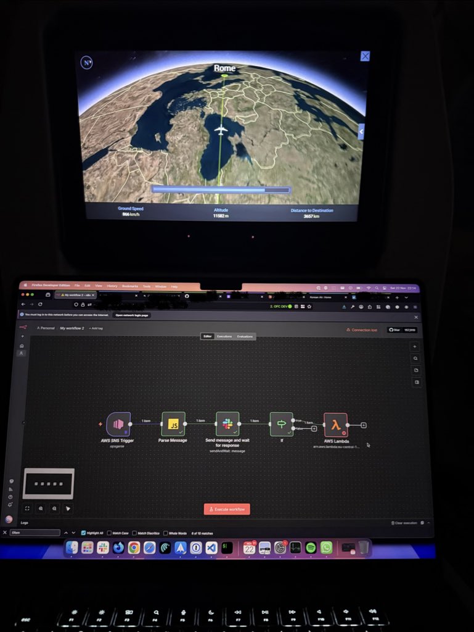Click the Connection lost warning

point(362,330)
